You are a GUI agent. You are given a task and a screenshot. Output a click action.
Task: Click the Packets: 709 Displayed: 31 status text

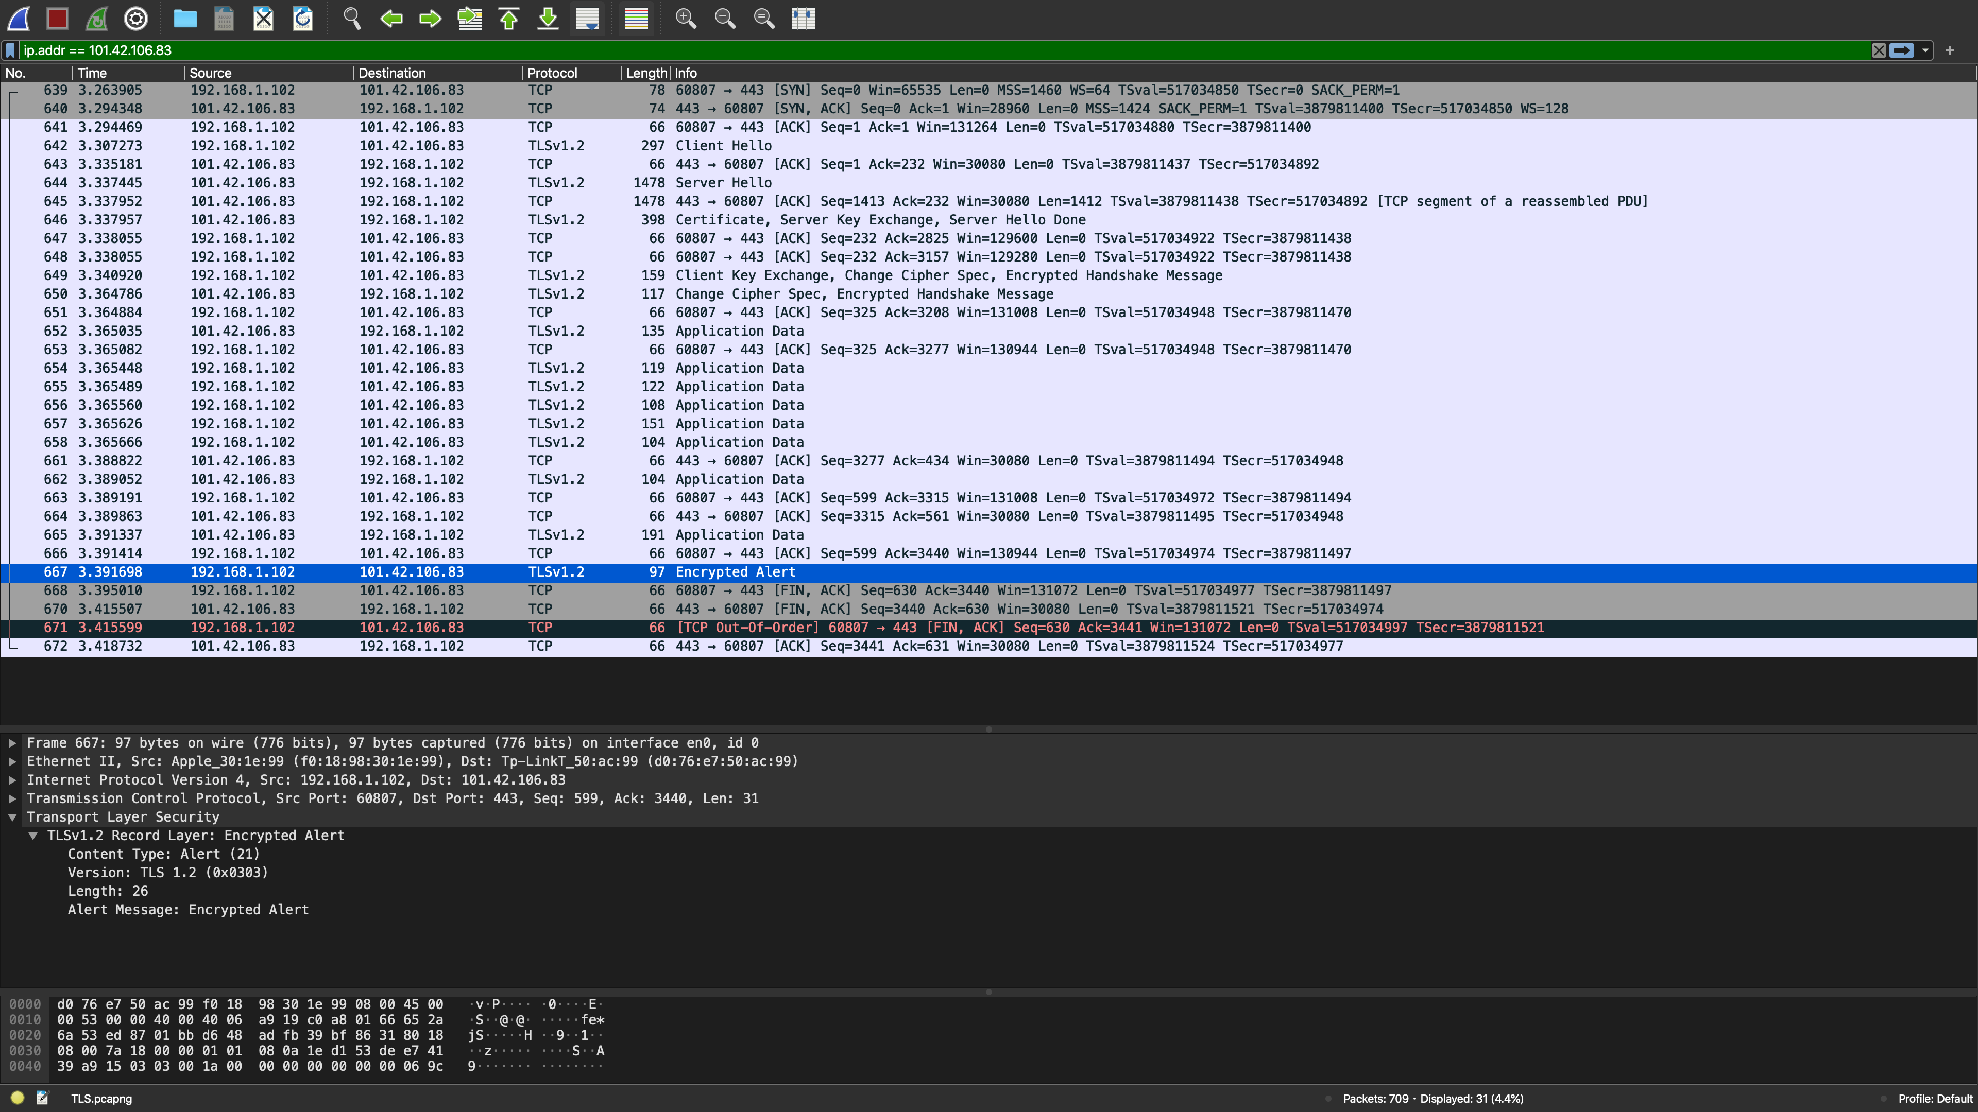(1433, 1099)
